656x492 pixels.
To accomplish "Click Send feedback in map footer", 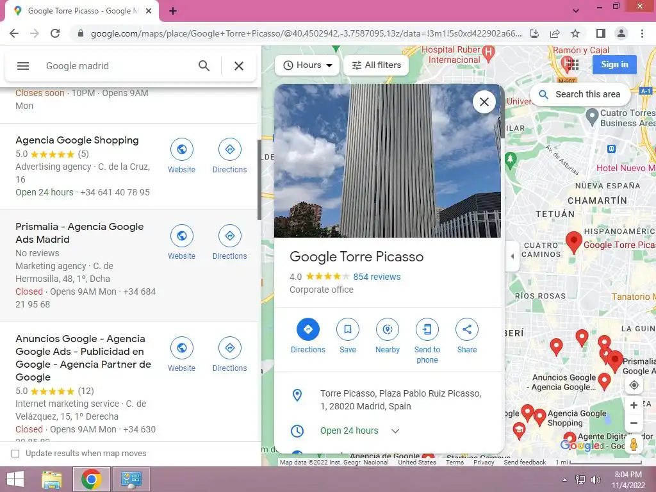I will [x=525, y=463].
